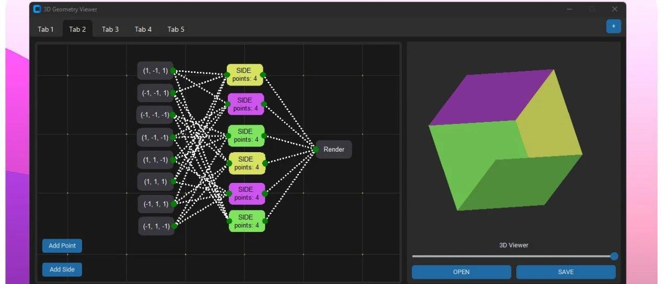This screenshot has width=669, height=284.
Task: Click the output port of (-1, -1, 1) node
Action: coord(173,93)
